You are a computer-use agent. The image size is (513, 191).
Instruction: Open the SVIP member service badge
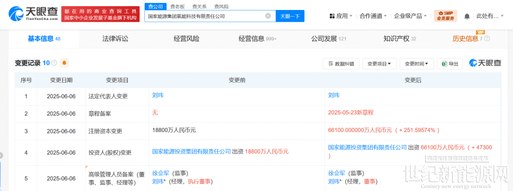[446, 16]
